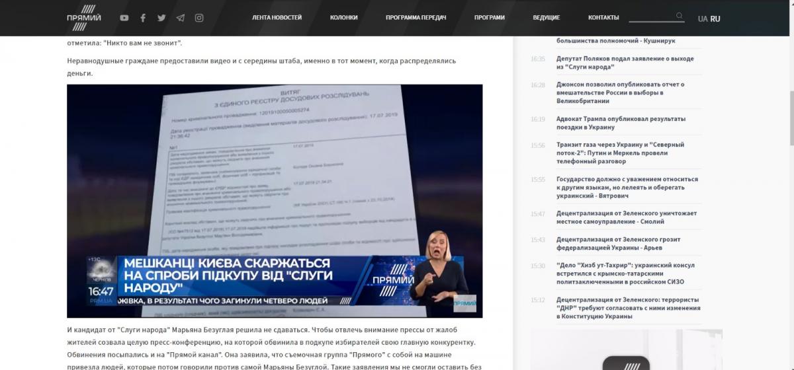The image size is (794, 370).
Task: Go to the Колонки section
Action: [x=343, y=18]
